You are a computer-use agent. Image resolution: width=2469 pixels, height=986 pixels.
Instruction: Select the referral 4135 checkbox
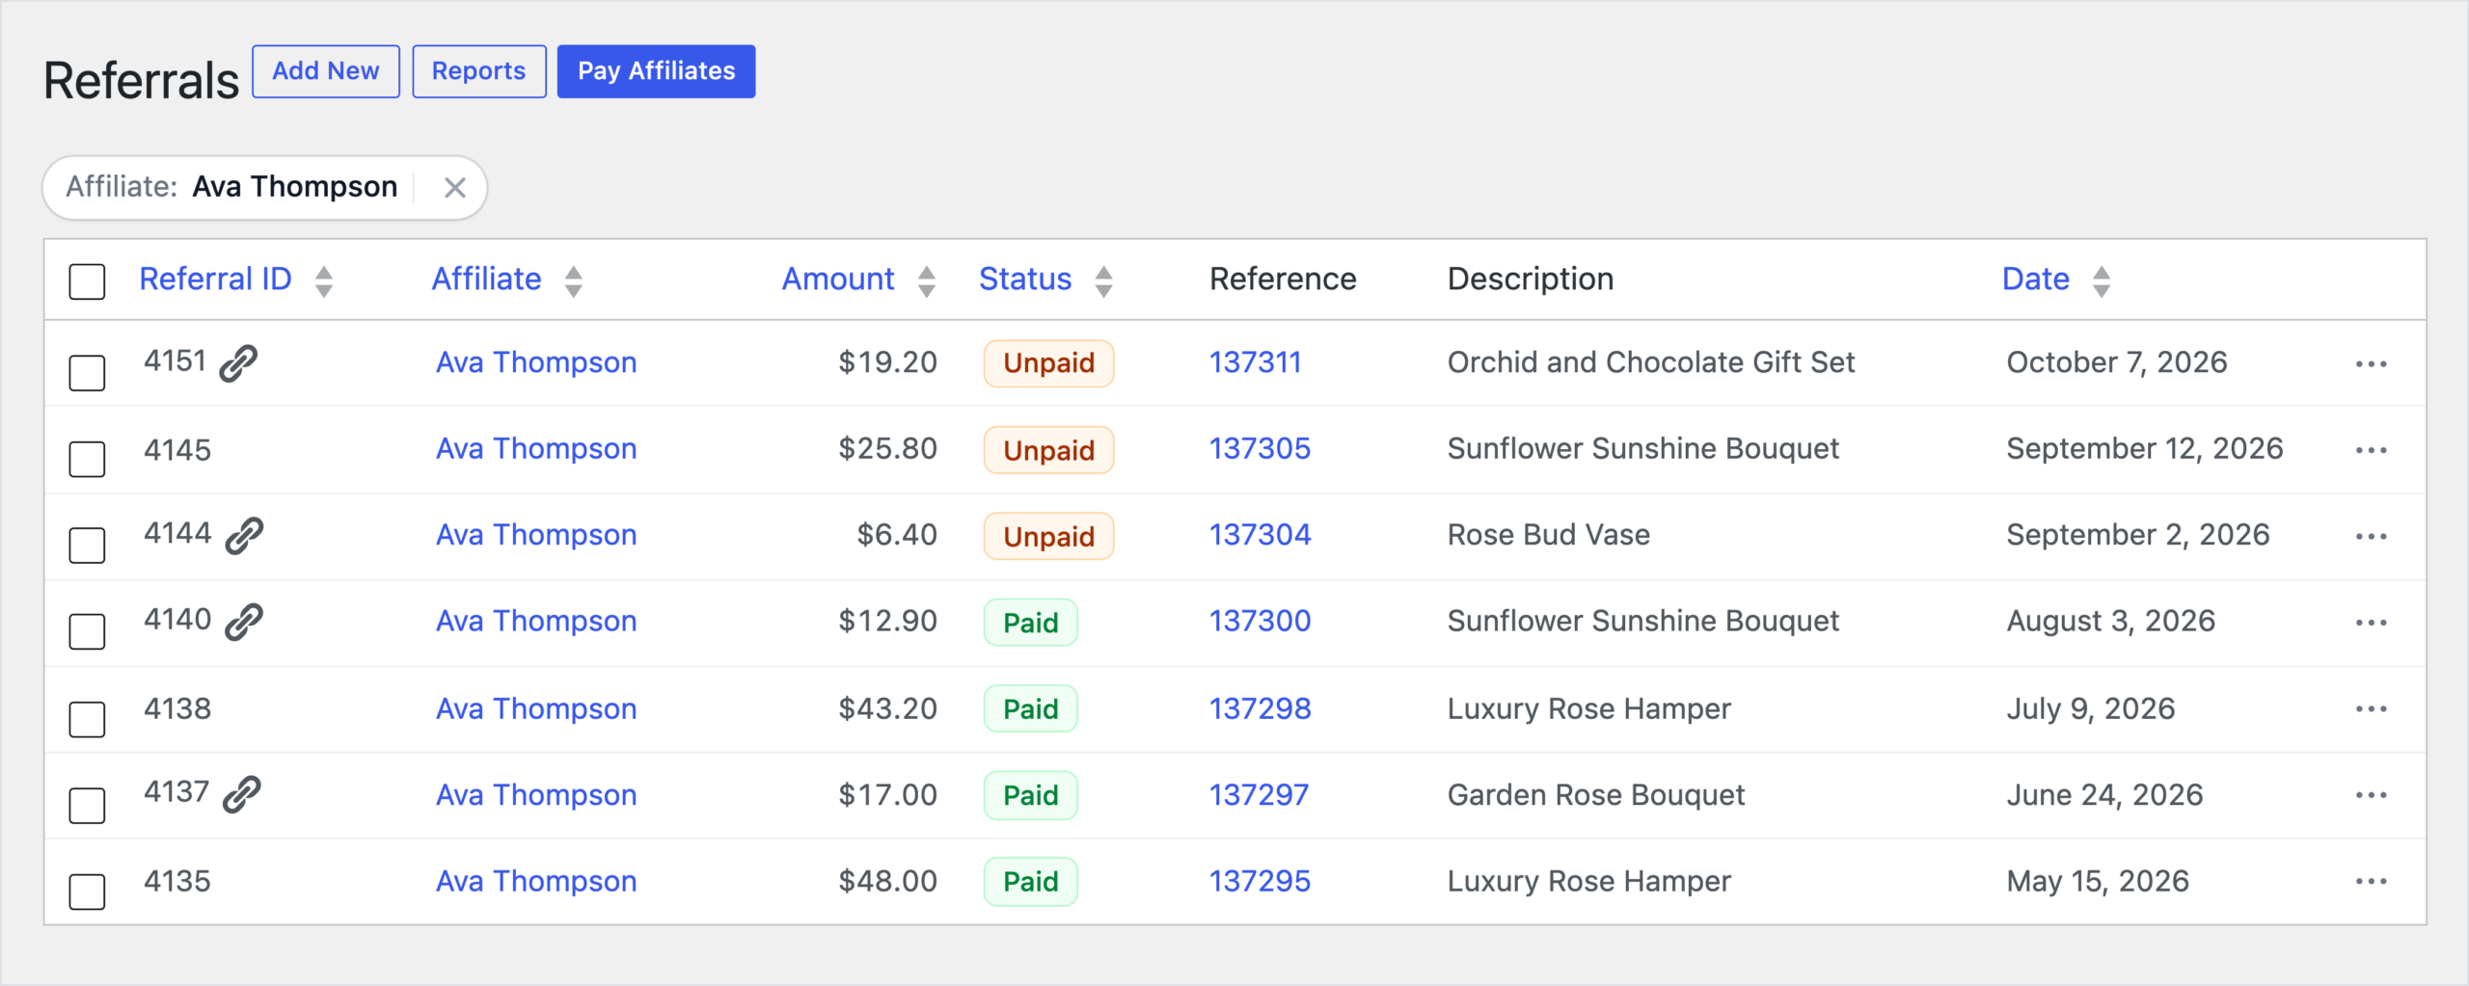coord(87,892)
